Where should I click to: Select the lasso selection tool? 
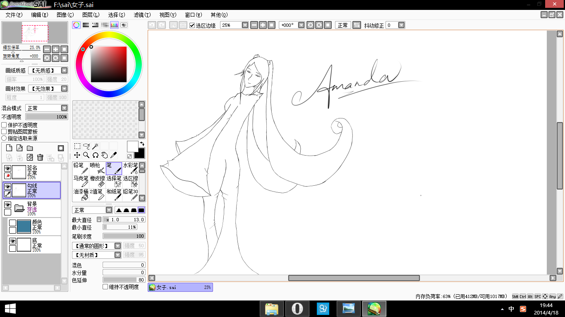[86, 146]
